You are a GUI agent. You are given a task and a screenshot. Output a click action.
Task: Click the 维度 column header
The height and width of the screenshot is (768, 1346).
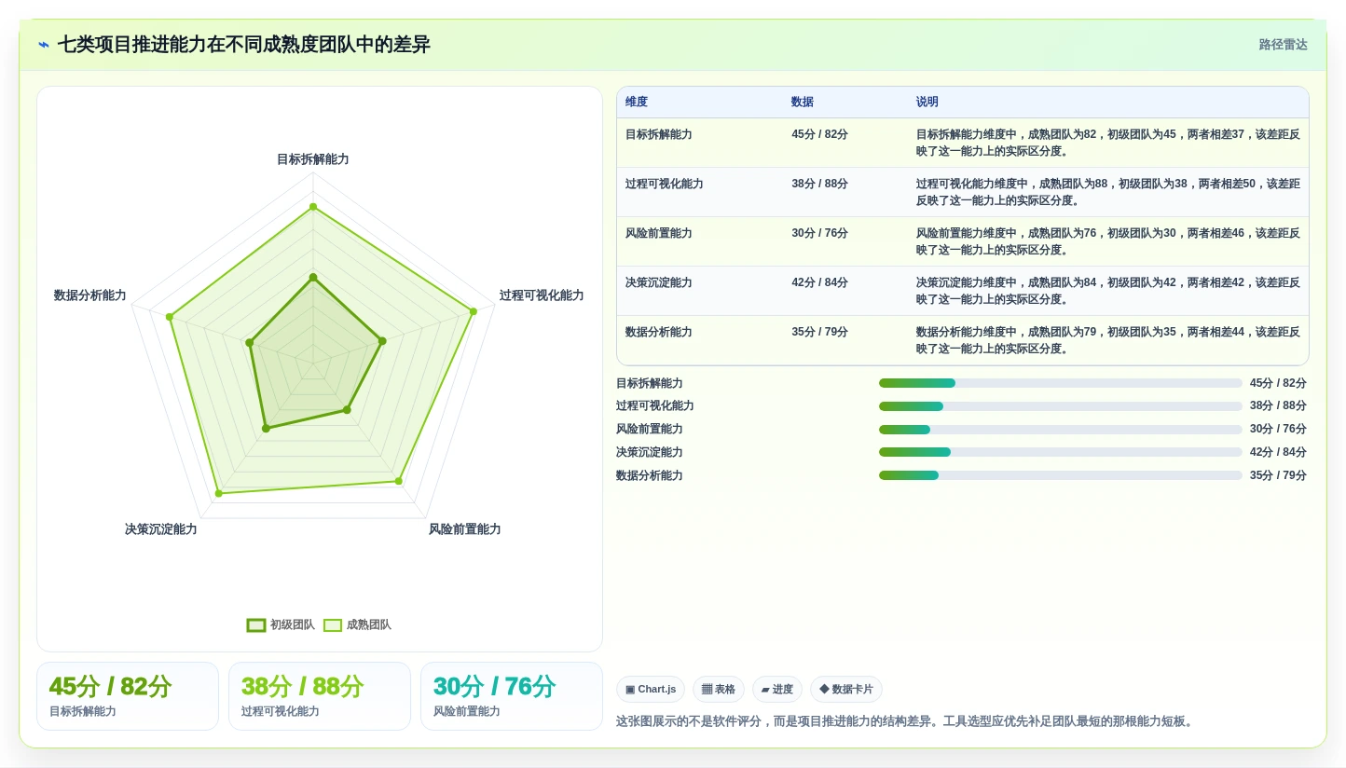[637, 103]
